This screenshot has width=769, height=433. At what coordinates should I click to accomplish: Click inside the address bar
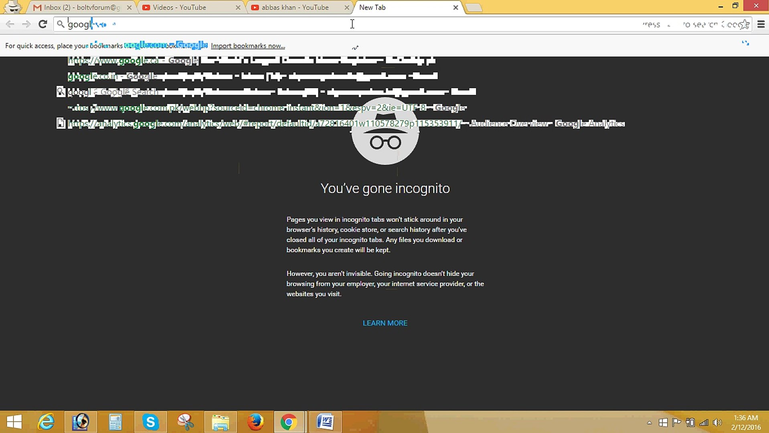point(241,24)
